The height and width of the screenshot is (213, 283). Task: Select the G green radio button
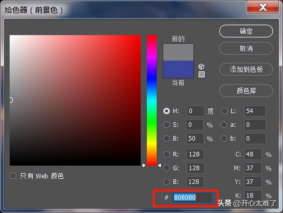(x=167, y=168)
